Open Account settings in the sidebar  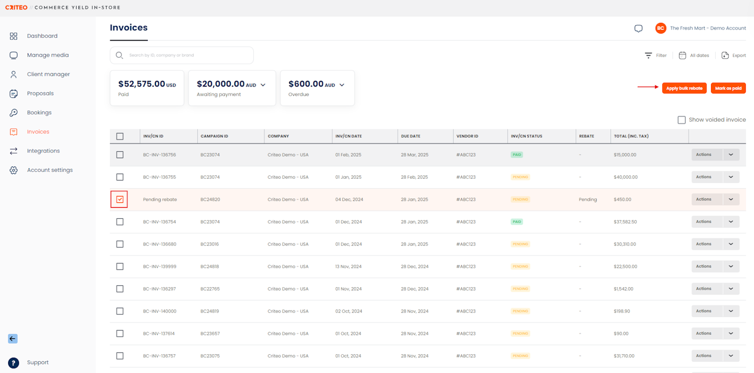49,170
